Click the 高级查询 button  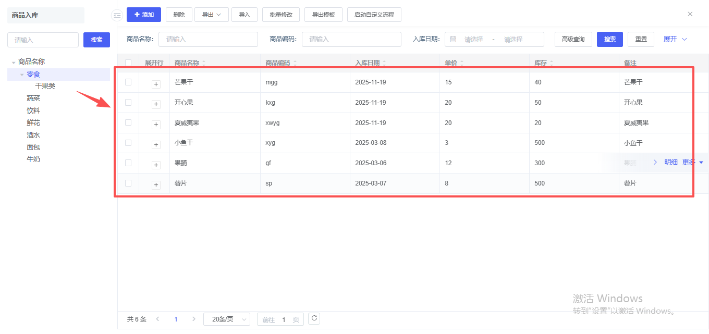(x=573, y=40)
